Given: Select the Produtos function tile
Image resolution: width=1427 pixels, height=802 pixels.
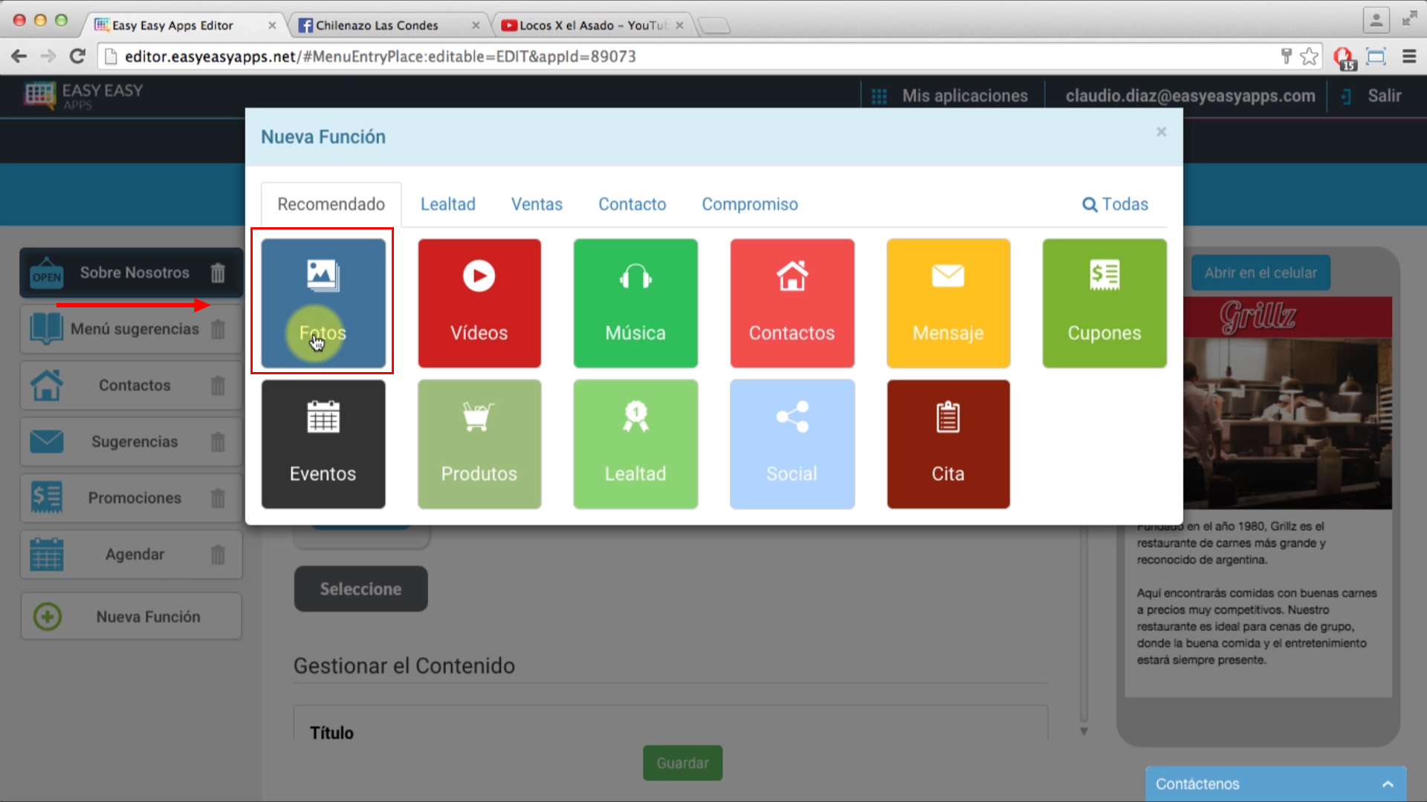Looking at the screenshot, I should tap(479, 443).
